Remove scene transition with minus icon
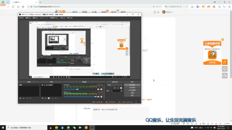 [118, 88]
